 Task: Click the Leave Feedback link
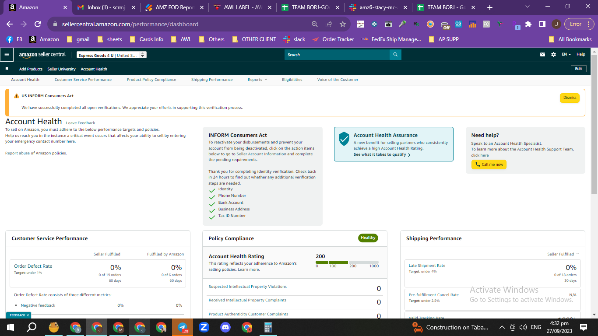(81, 123)
